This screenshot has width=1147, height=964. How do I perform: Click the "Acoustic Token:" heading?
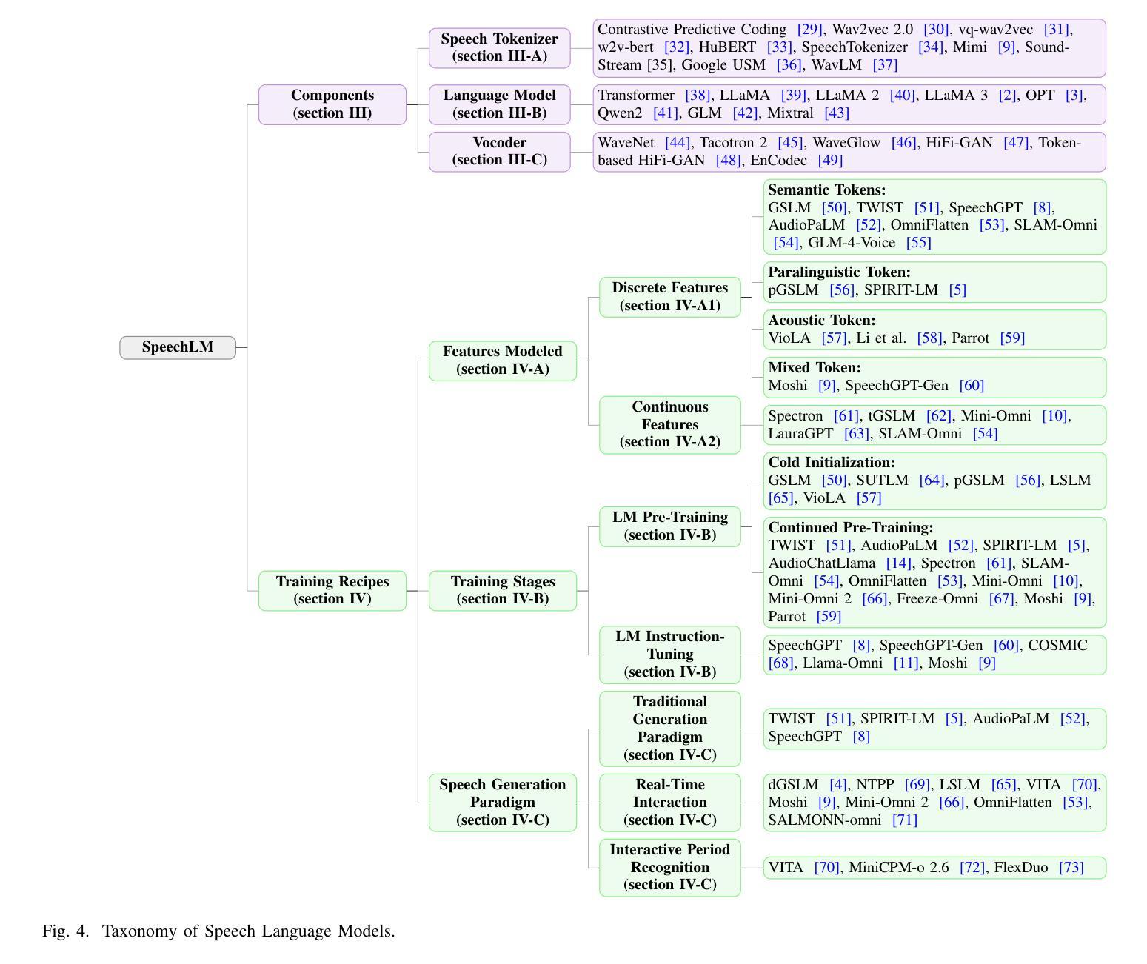tap(821, 321)
